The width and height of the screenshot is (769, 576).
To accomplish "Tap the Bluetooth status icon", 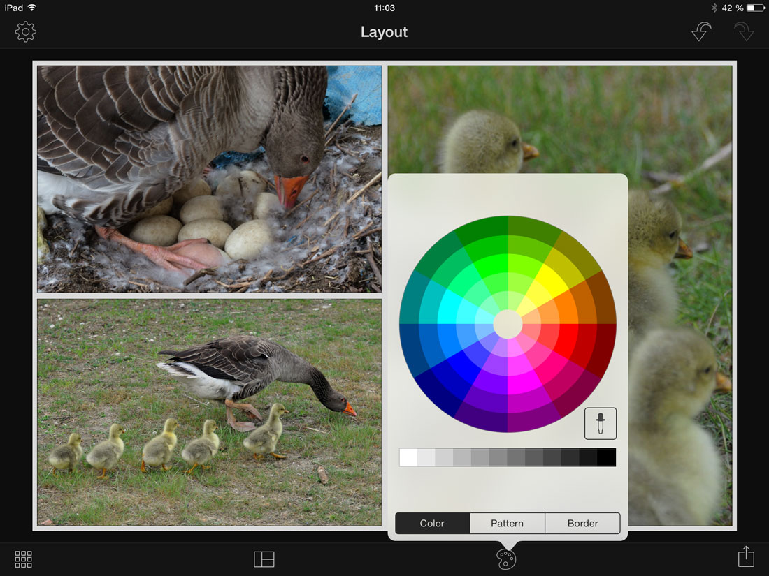I will (714, 8).
